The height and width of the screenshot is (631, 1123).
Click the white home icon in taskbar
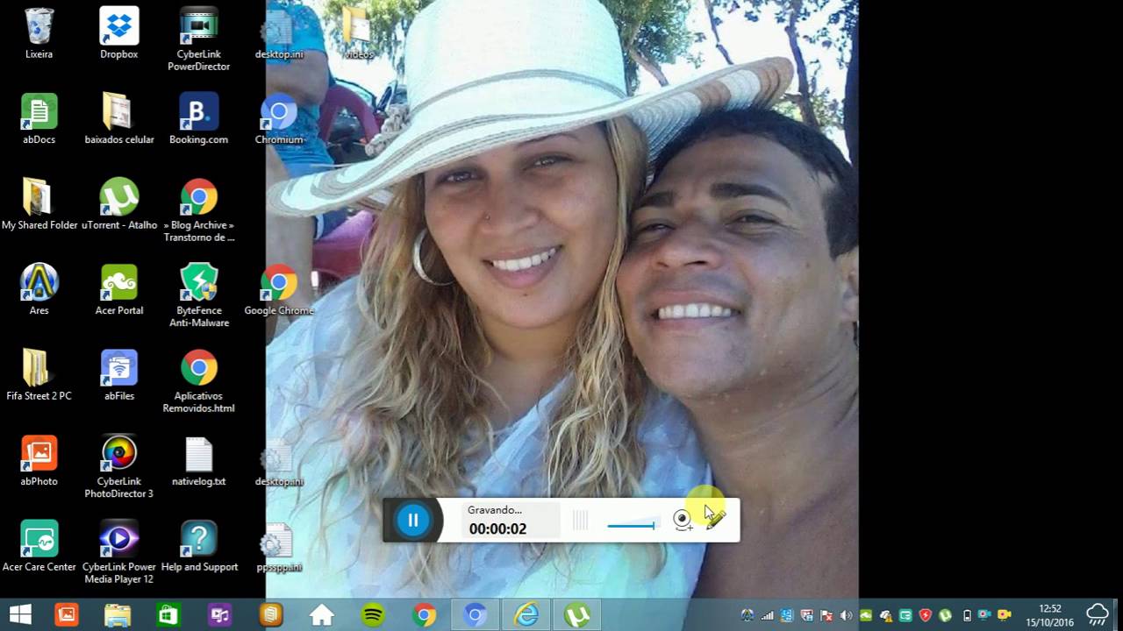click(322, 615)
